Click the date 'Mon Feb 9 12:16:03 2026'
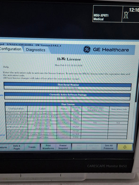The image size is (139, 185). pyautogui.click(x=69, y=65)
